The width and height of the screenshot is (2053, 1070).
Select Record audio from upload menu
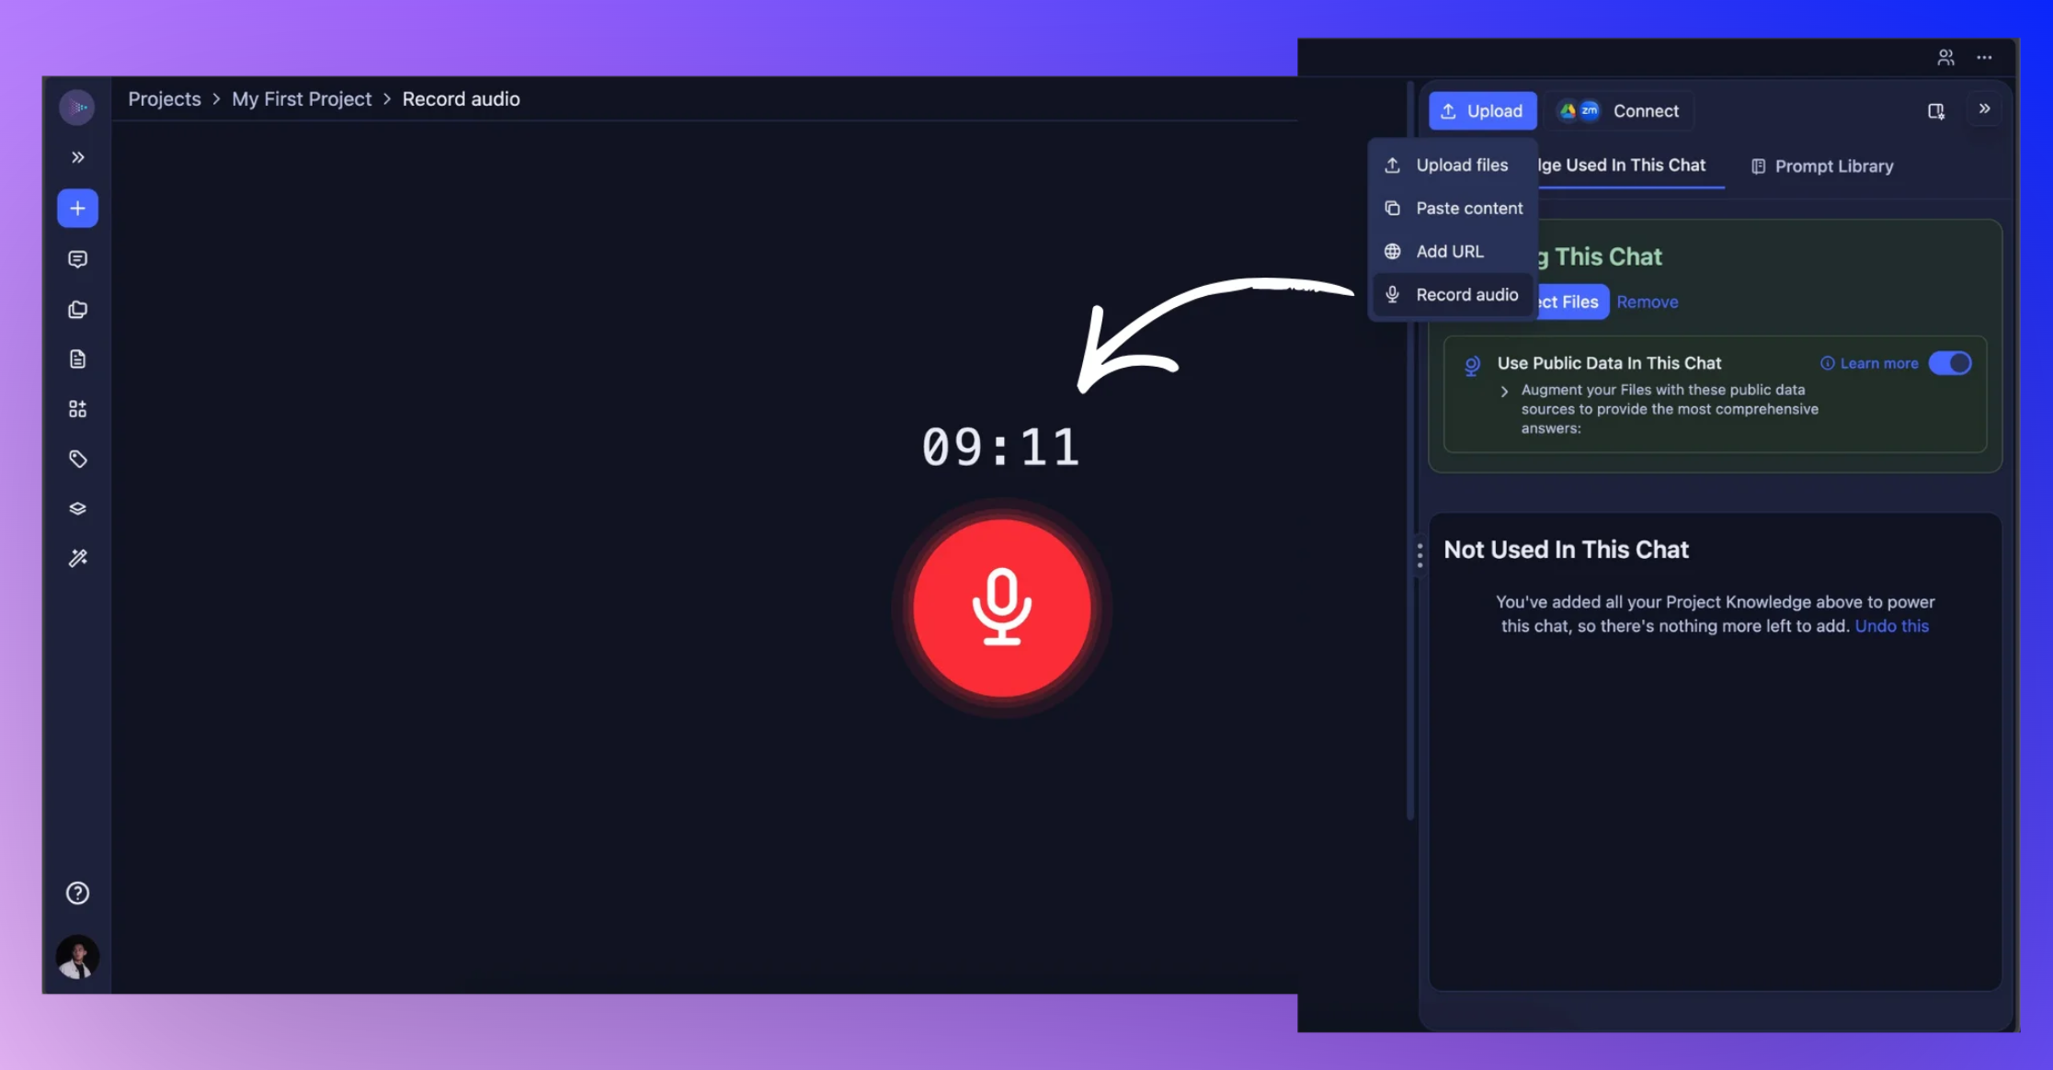coord(1466,295)
